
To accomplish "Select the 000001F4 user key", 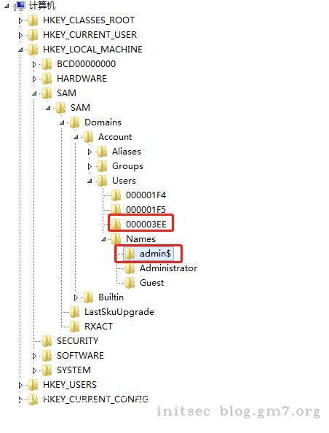I will [x=146, y=195].
